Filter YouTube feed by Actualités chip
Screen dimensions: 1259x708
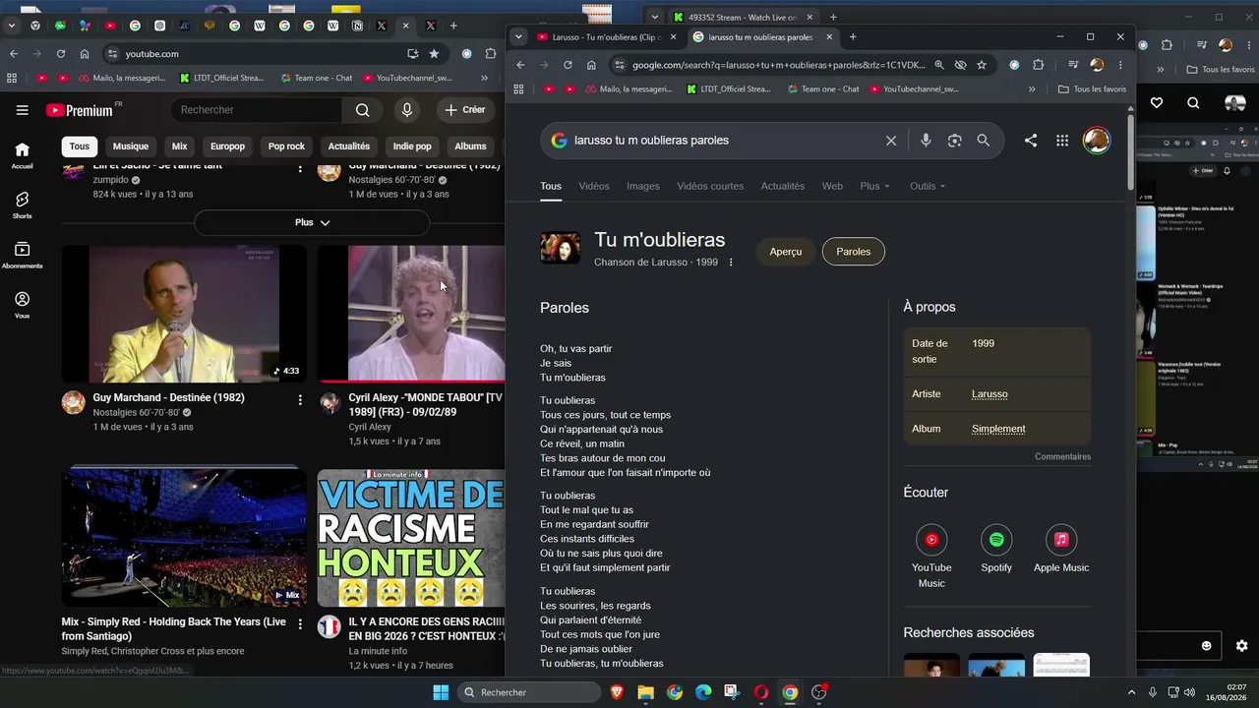tap(349, 147)
